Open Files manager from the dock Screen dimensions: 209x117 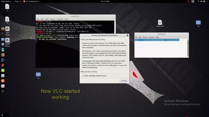[x=3, y=39]
